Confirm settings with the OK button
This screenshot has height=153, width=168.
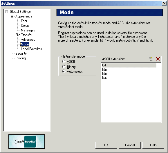click(106, 145)
